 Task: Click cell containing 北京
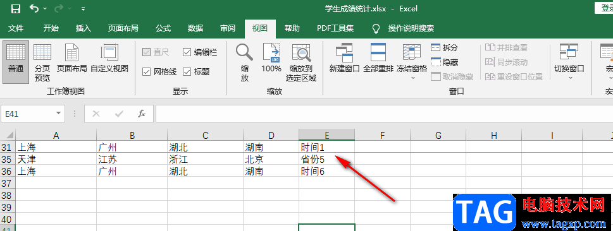coord(271,159)
